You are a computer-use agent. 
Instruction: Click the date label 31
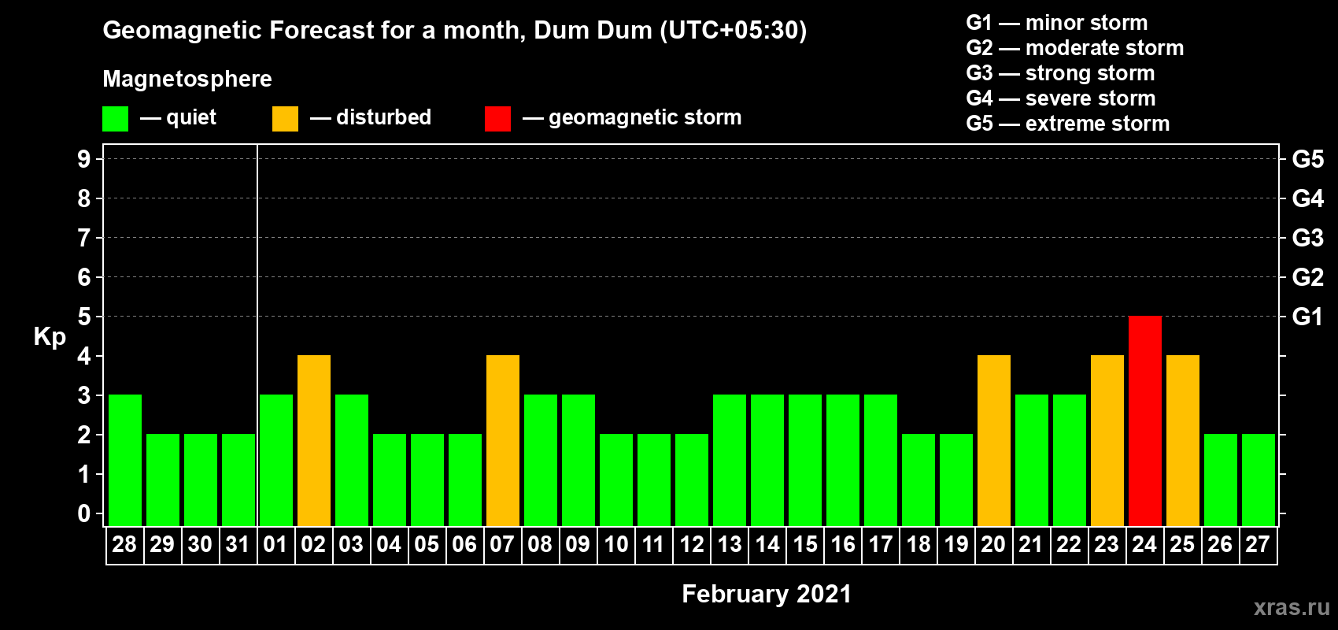pos(238,544)
